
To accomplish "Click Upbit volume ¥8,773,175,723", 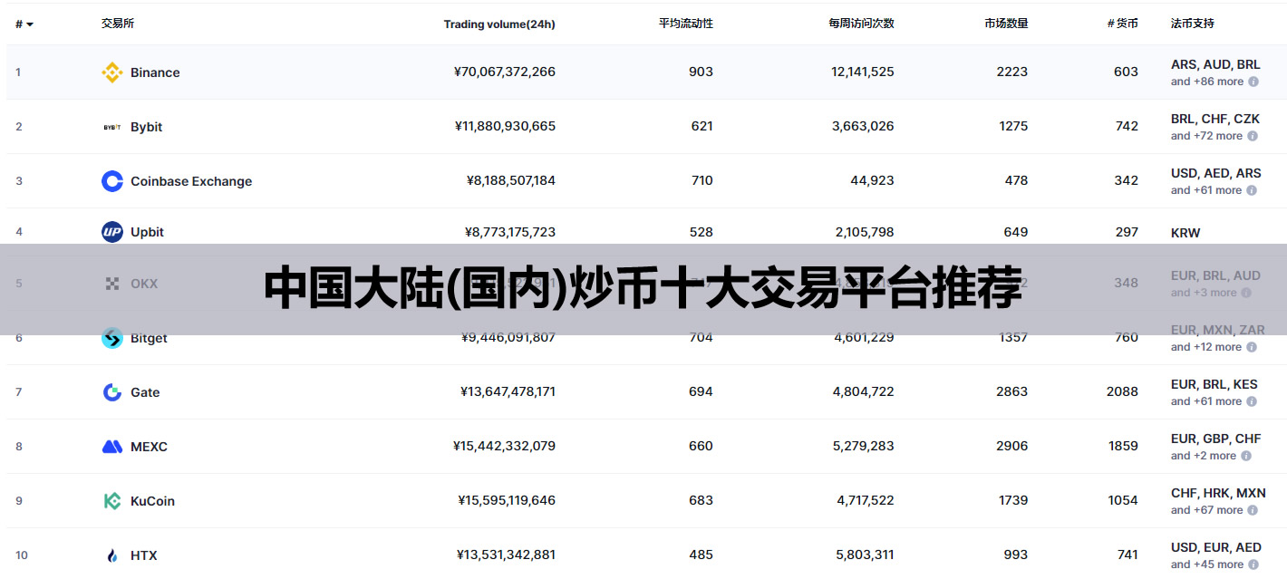I will (x=511, y=232).
